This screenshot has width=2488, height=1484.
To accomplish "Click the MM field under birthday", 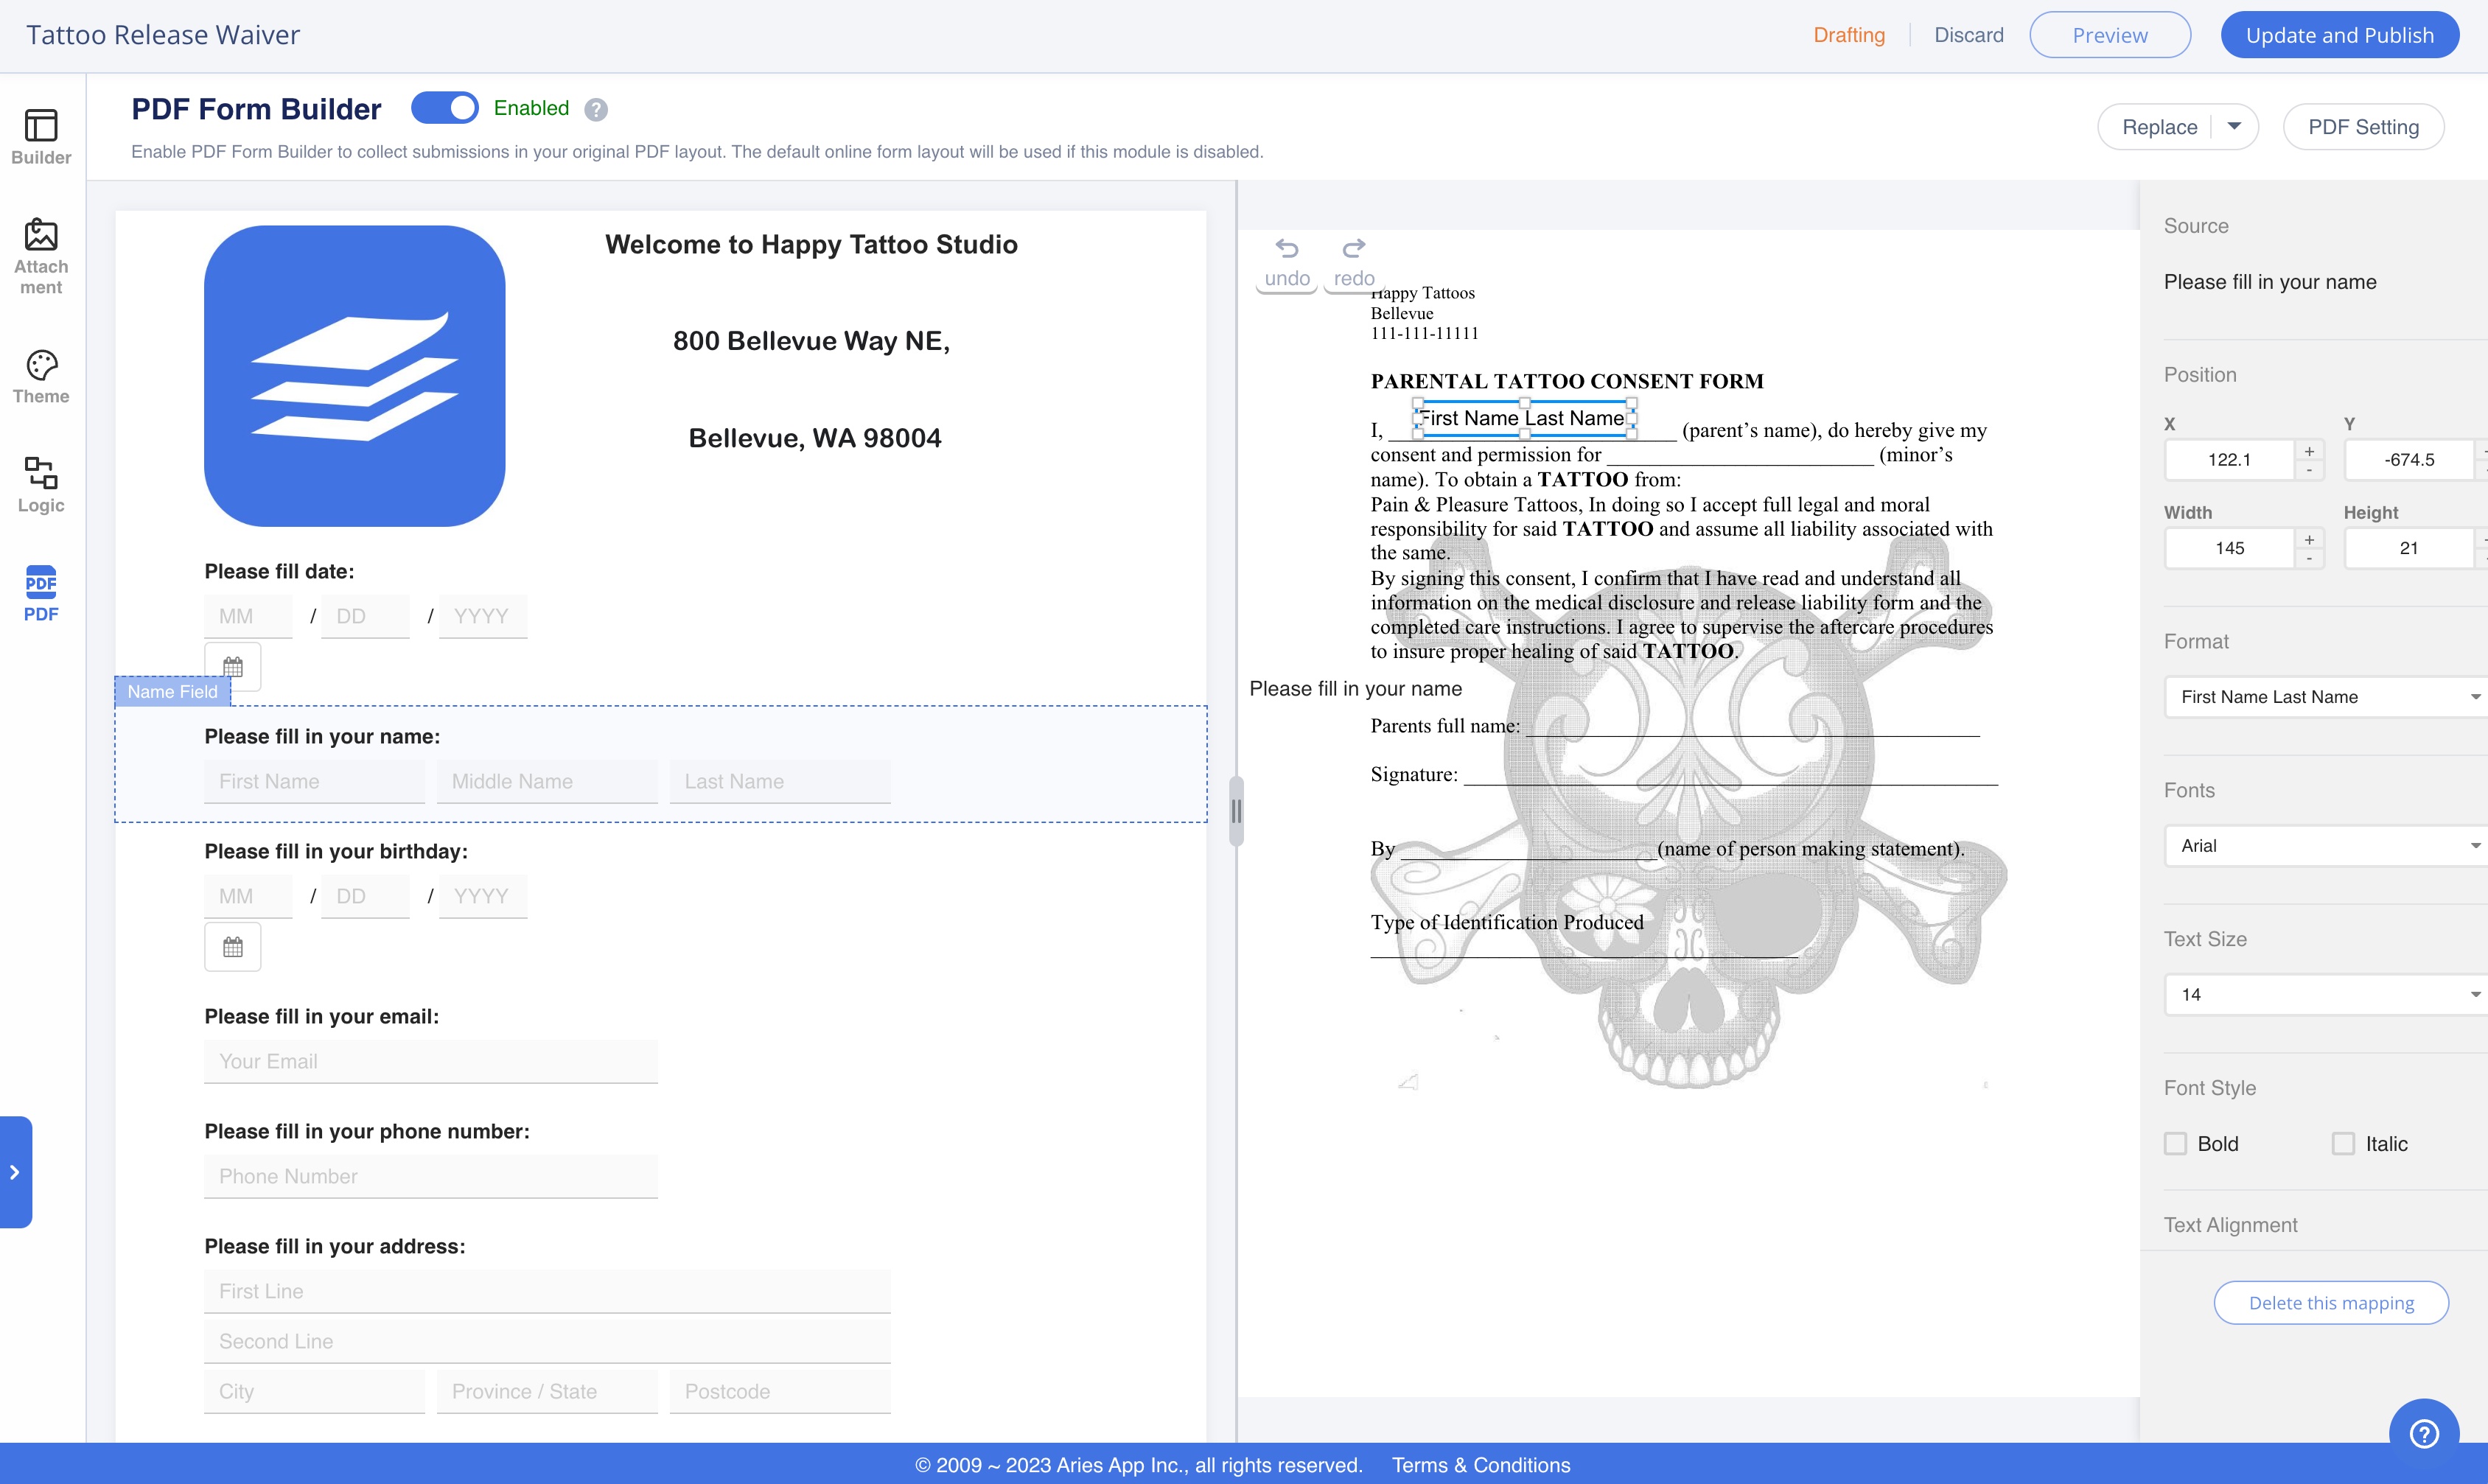I will click(249, 897).
